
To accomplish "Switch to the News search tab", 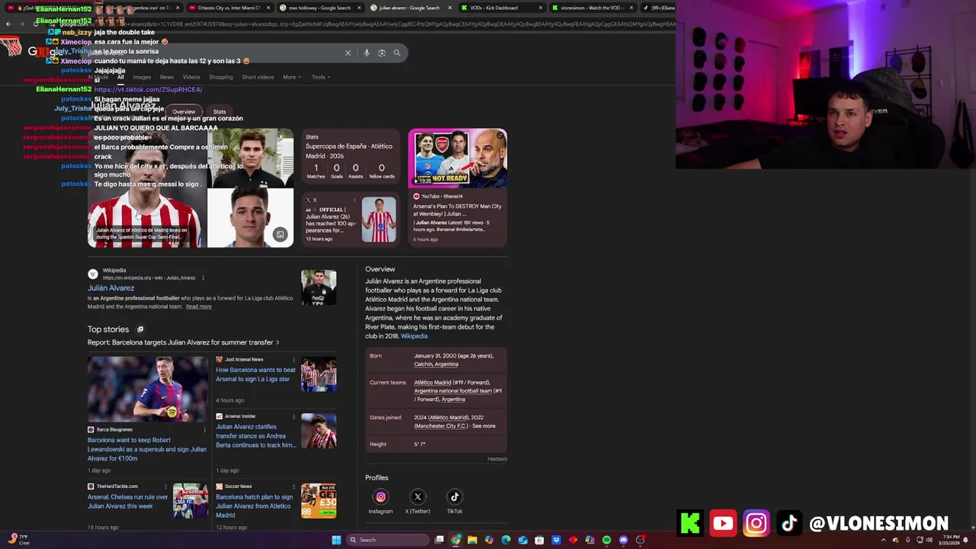I will (x=167, y=77).
